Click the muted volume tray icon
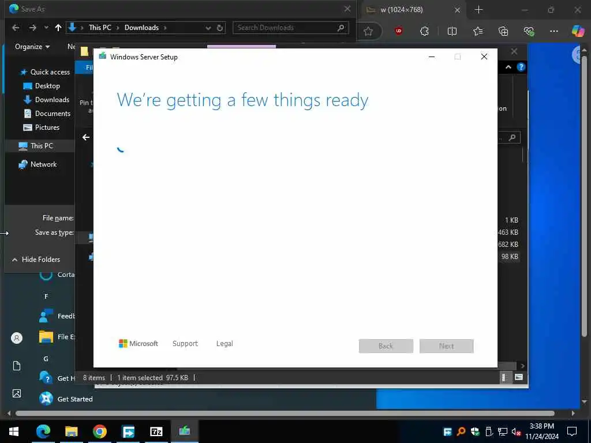 pos(516,431)
